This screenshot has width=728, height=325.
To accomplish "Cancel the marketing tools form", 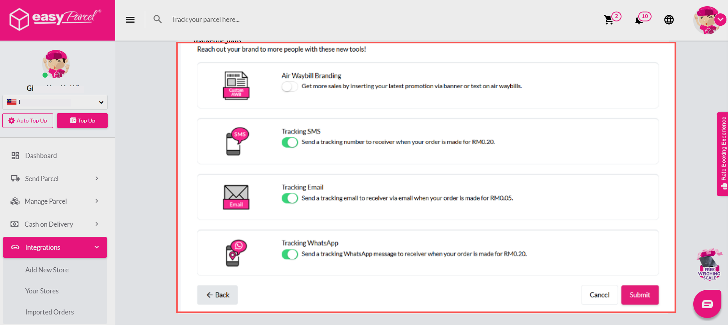I will (599, 295).
